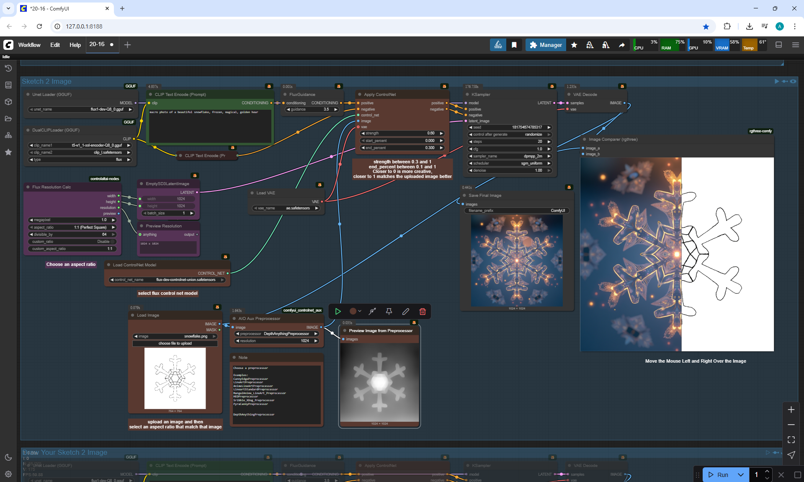
Task: Click the bookmark icon beside Manager
Action: pos(514,45)
